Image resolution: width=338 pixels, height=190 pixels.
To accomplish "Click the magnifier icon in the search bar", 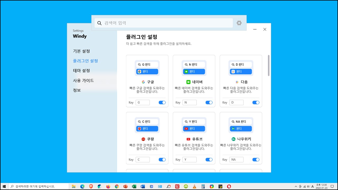I will (100, 23).
